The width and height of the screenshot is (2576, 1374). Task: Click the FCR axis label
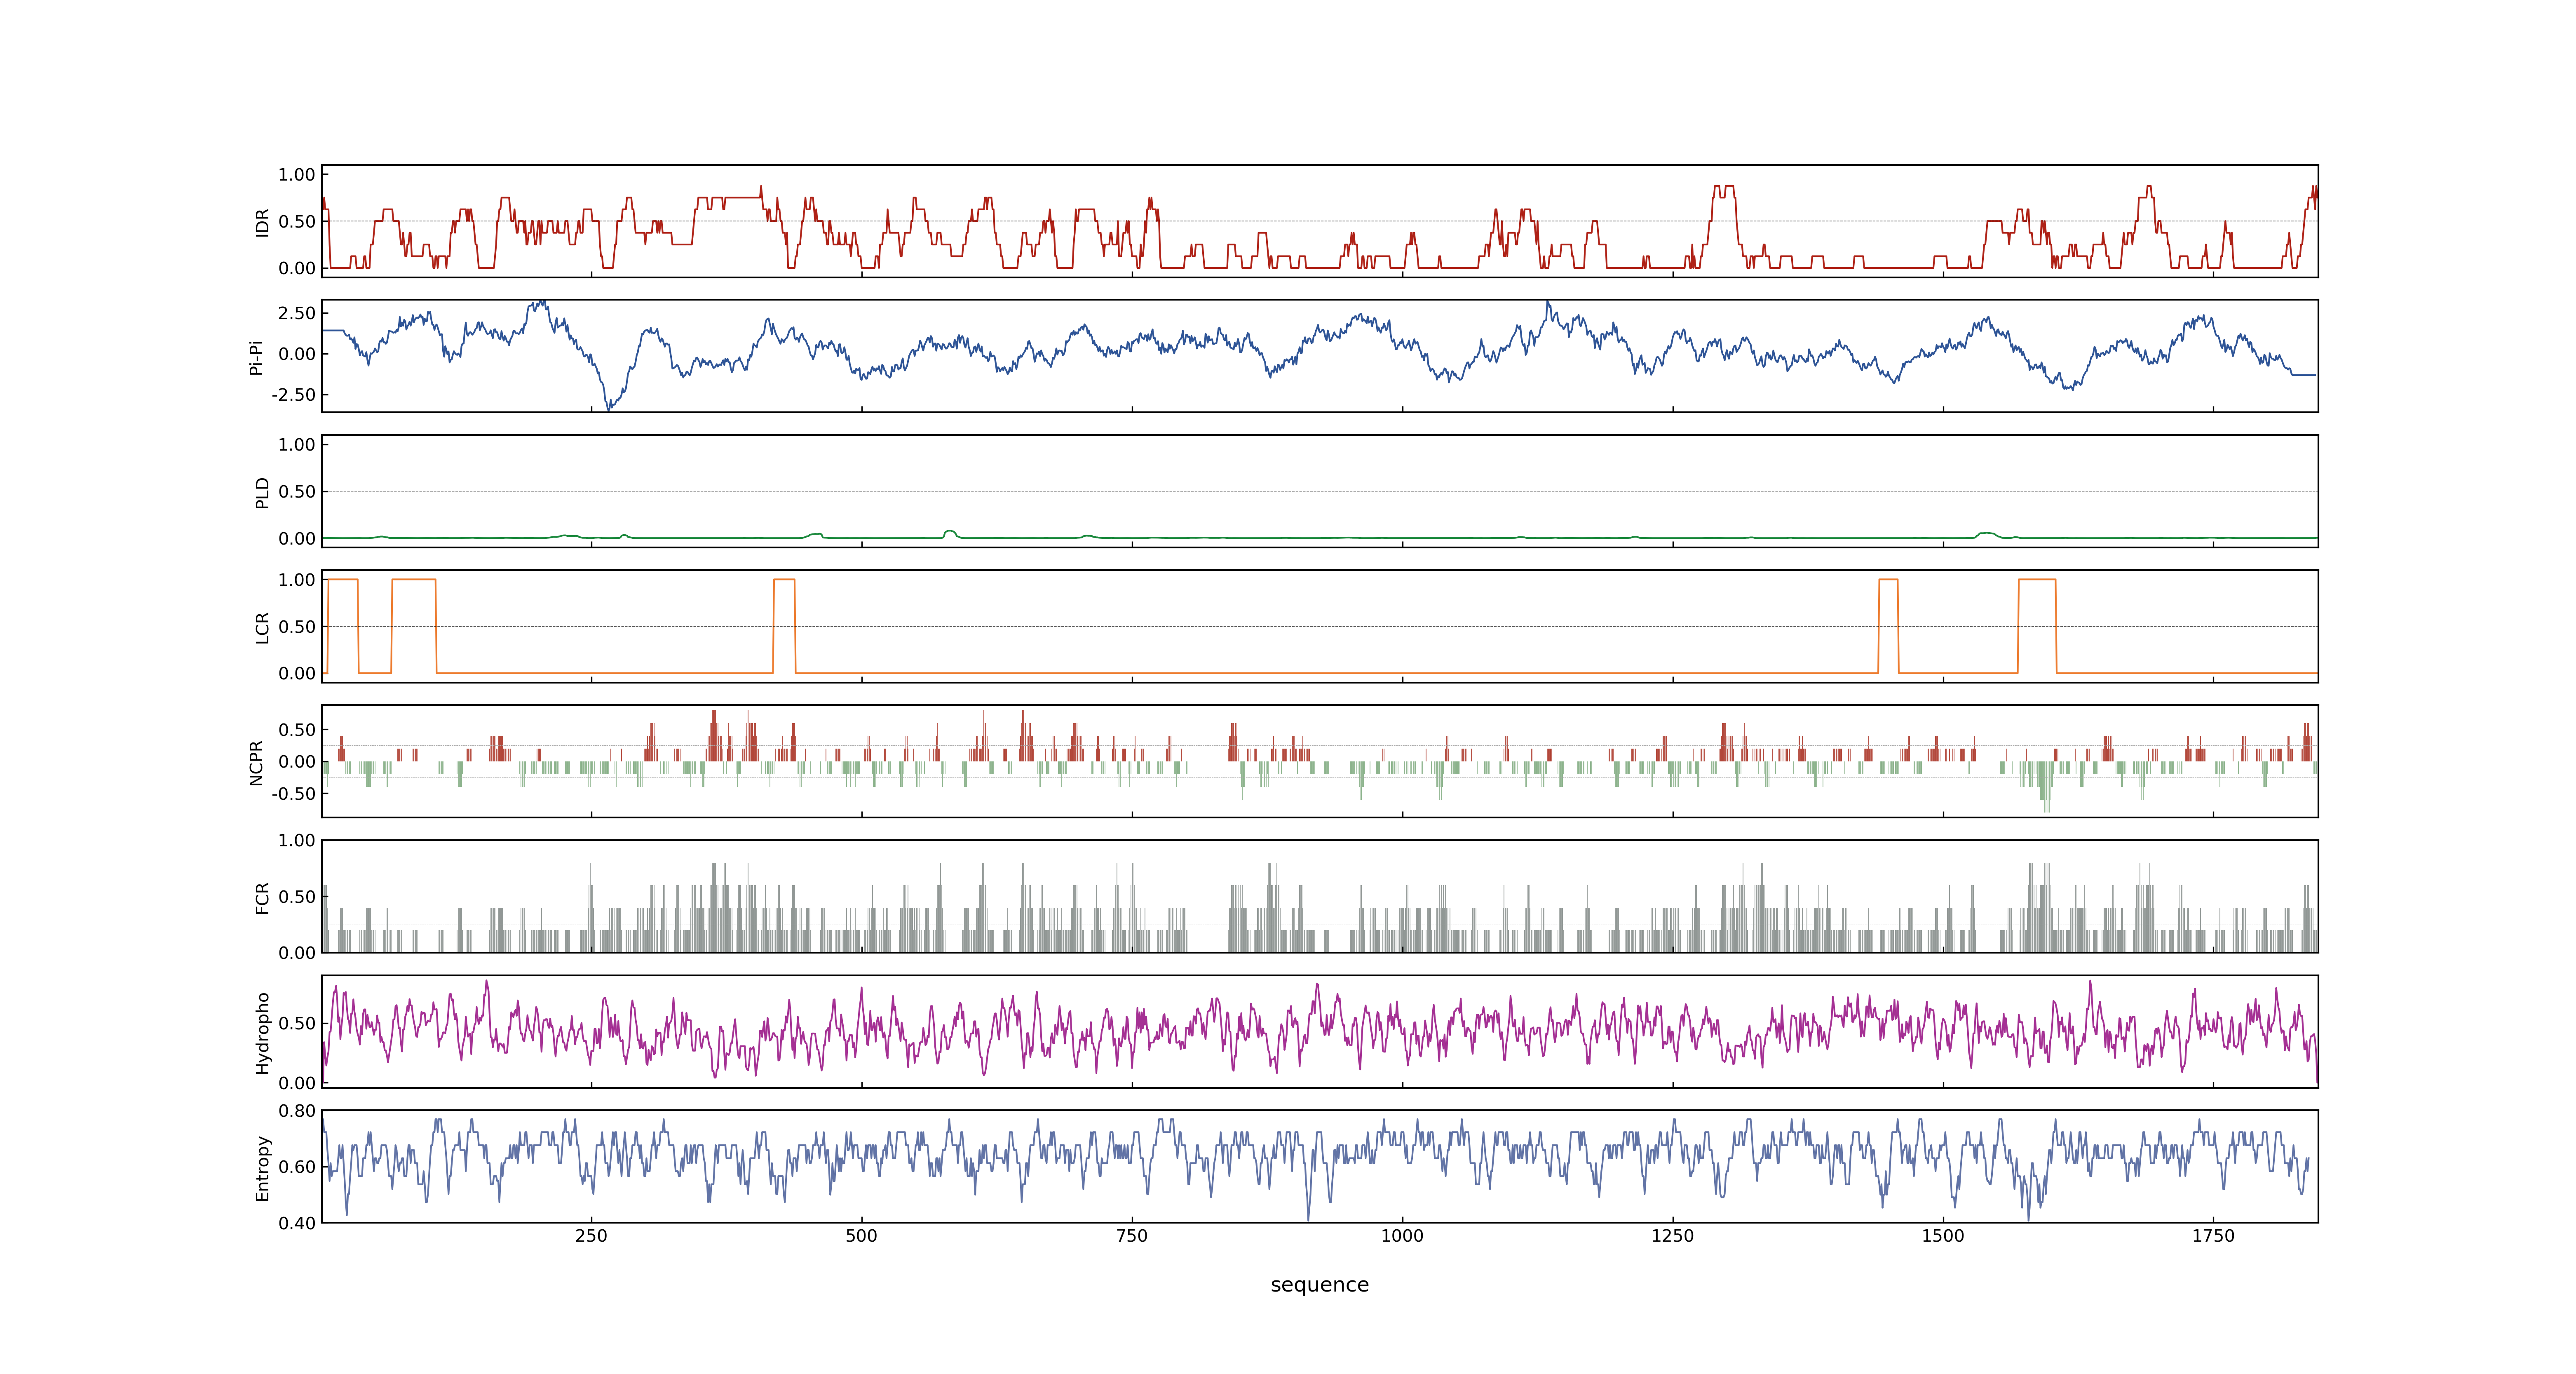click(262, 897)
